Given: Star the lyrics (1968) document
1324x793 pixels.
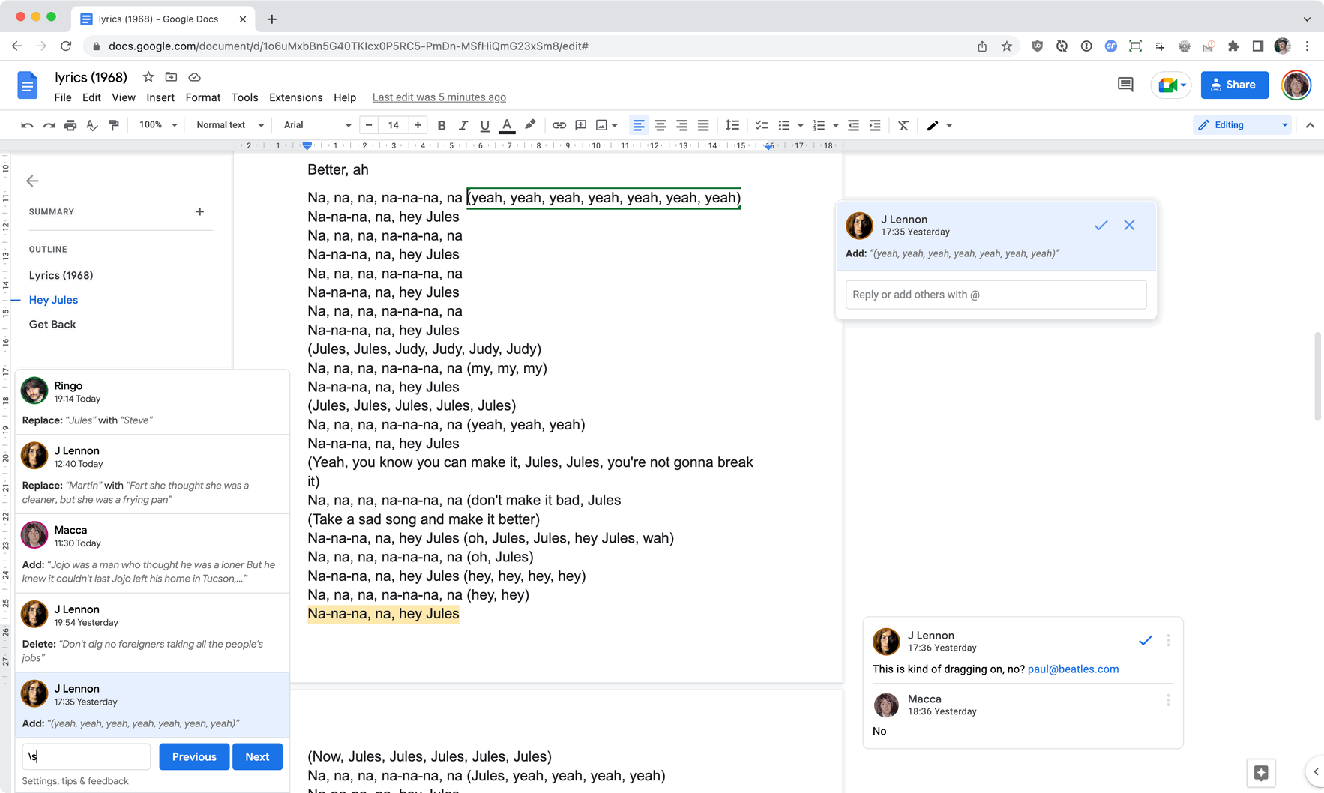Looking at the screenshot, I should tap(148, 77).
